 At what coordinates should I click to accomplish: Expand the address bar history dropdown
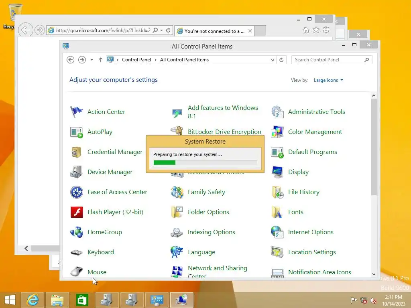(273, 60)
